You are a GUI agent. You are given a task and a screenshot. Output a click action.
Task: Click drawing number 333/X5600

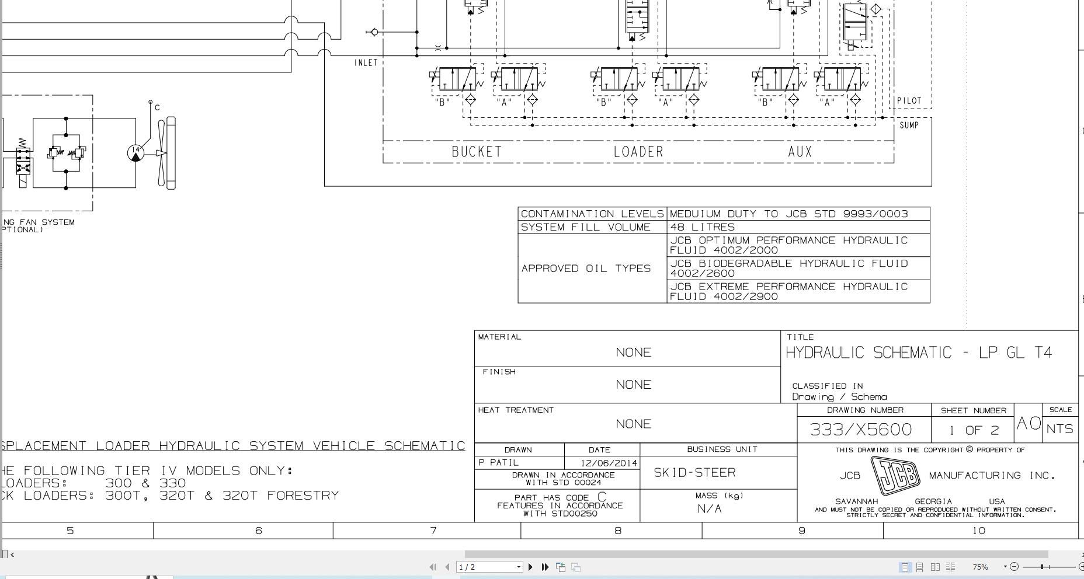click(861, 430)
